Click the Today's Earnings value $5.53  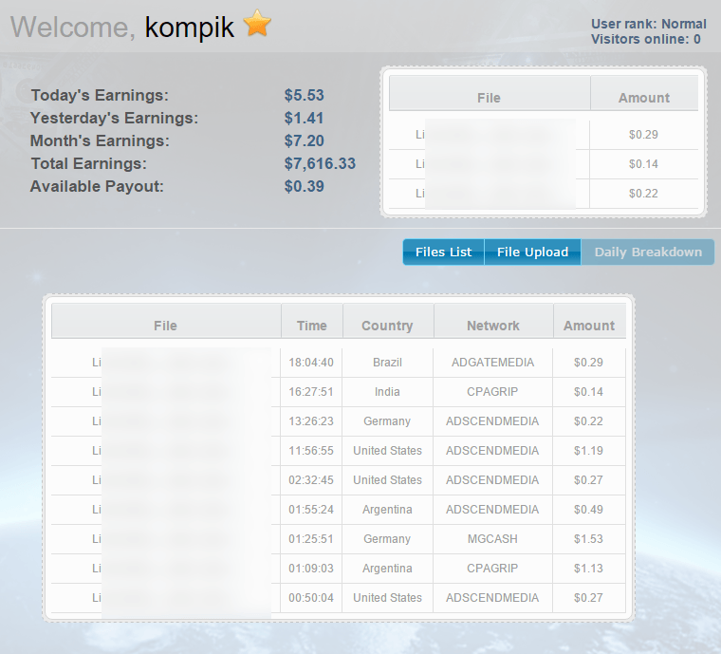(x=304, y=95)
